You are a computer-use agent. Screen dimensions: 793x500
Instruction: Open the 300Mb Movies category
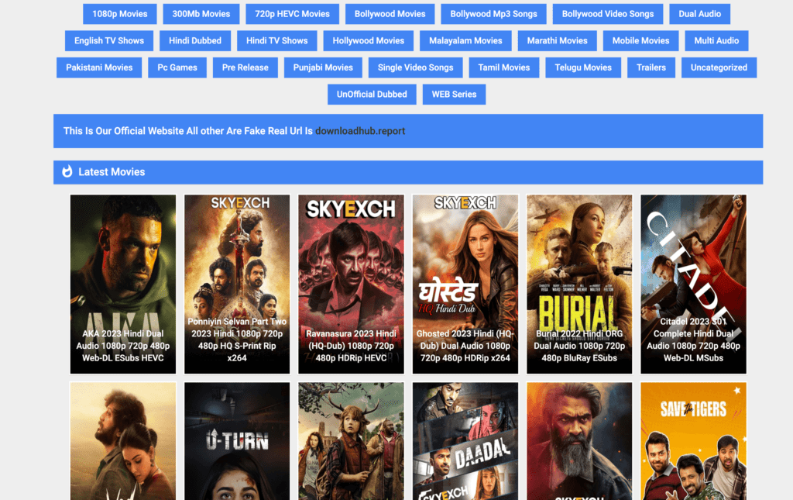(201, 14)
